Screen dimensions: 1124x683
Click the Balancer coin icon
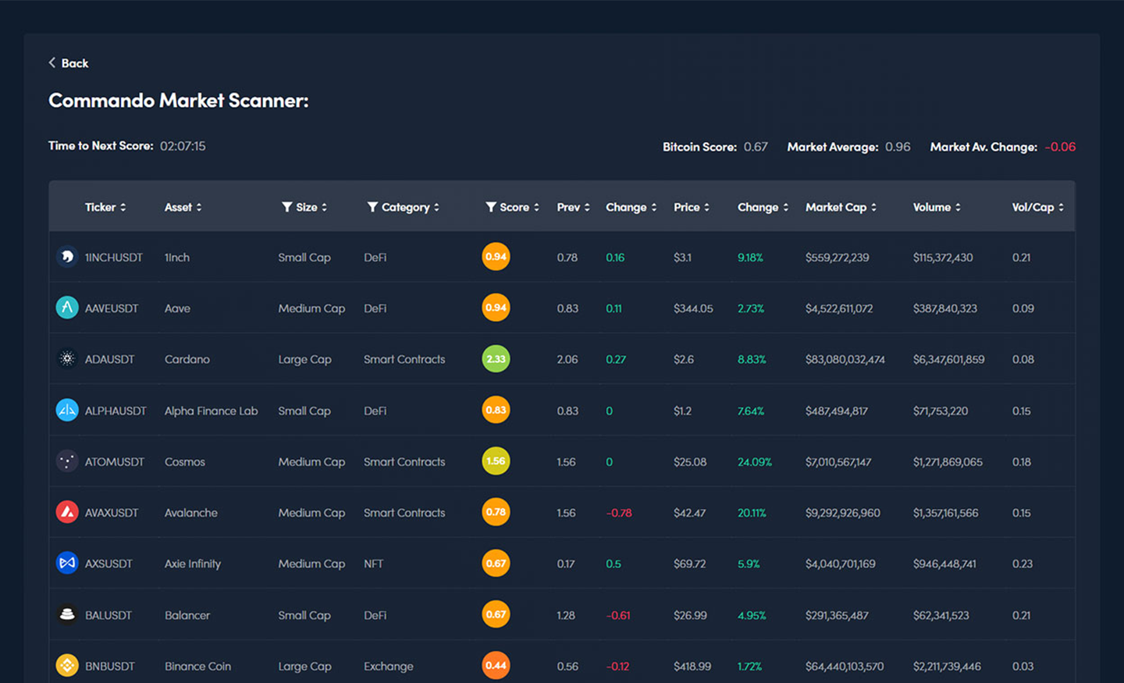tap(67, 614)
